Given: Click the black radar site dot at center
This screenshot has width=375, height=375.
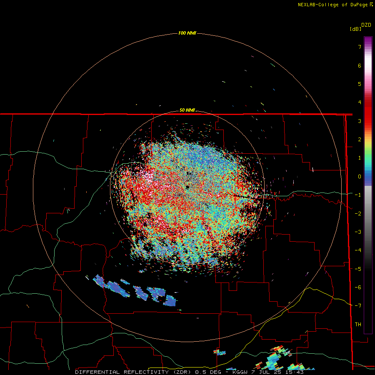Looking at the screenshot, I should 187,187.
